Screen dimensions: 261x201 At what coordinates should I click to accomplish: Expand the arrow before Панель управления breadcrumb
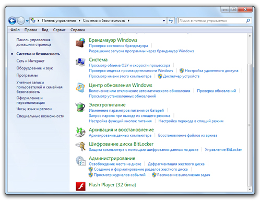[x=38, y=21]
